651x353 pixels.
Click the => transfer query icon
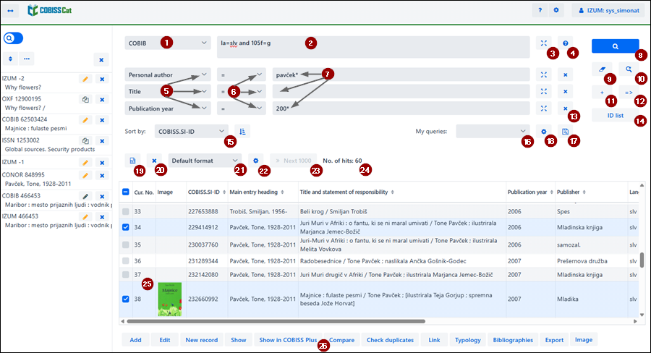(629, 92)
